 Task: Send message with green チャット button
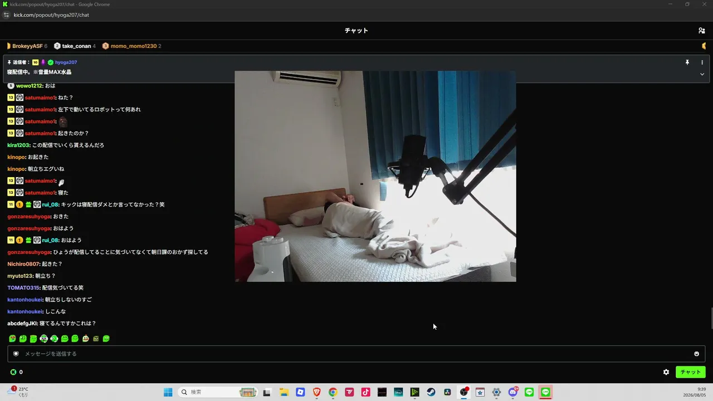pos(690,372)
